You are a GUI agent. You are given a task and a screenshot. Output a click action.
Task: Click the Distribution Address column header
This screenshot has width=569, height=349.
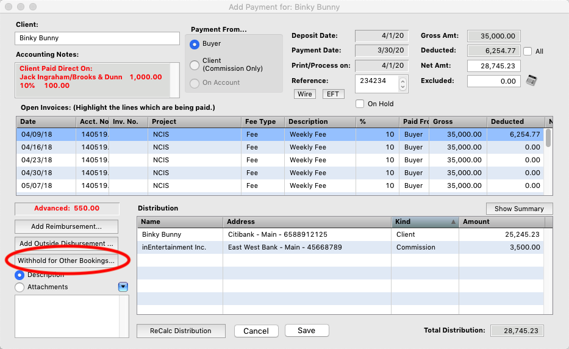pos(307,222)
